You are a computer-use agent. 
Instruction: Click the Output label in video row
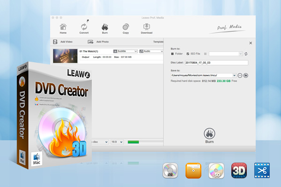coord(86,57)
